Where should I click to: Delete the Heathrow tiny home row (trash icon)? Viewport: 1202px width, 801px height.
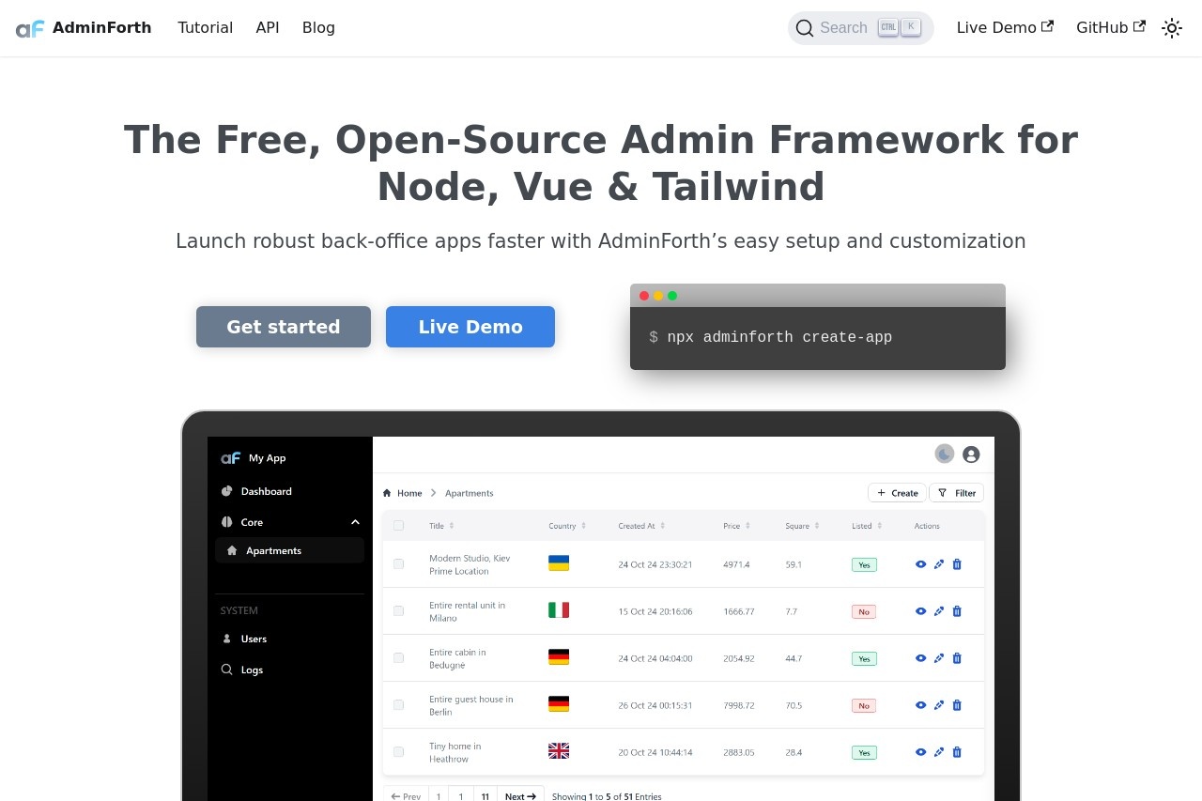pos(957,752)
